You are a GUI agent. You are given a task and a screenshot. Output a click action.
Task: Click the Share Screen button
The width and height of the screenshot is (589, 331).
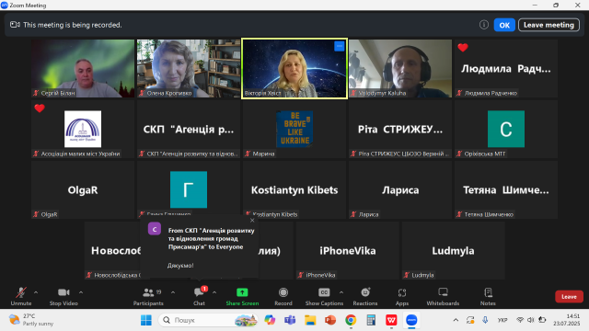coord(242,296)
